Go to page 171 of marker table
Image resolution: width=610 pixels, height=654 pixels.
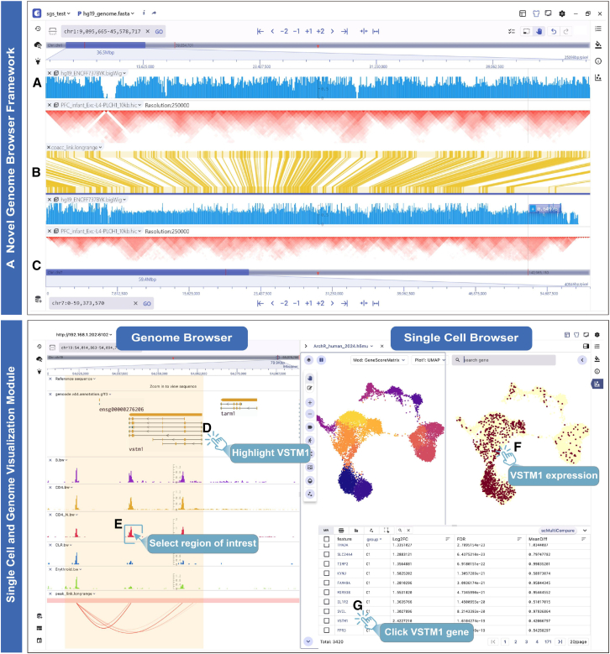point(548,641)
